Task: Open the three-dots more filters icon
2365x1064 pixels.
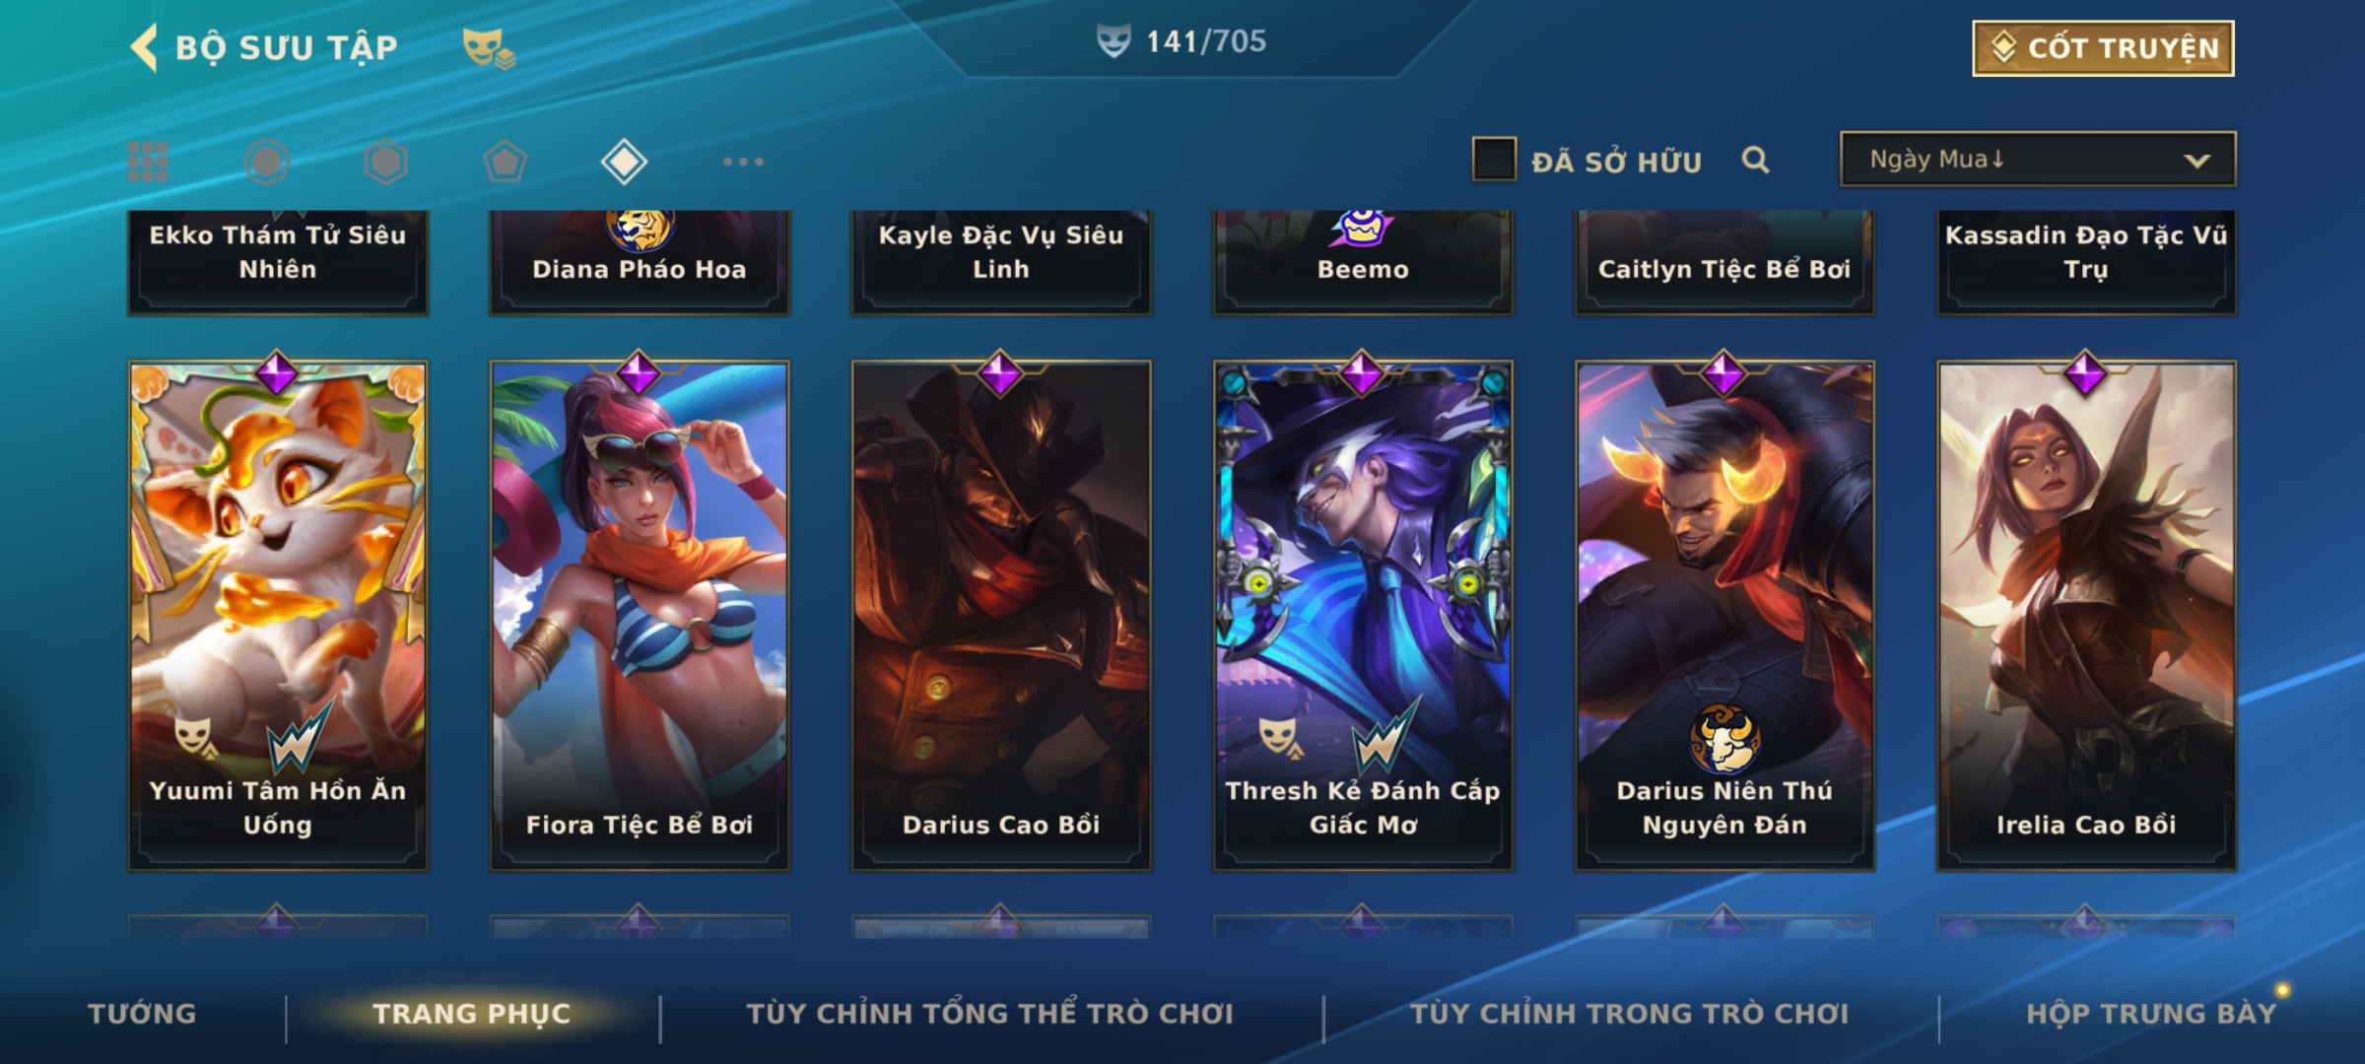Action: pos(743,162)
